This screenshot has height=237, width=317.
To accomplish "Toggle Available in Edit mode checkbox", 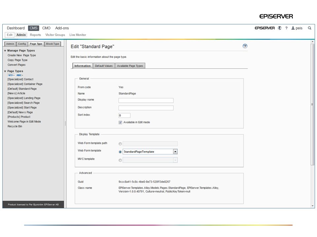I will [120, 122].
